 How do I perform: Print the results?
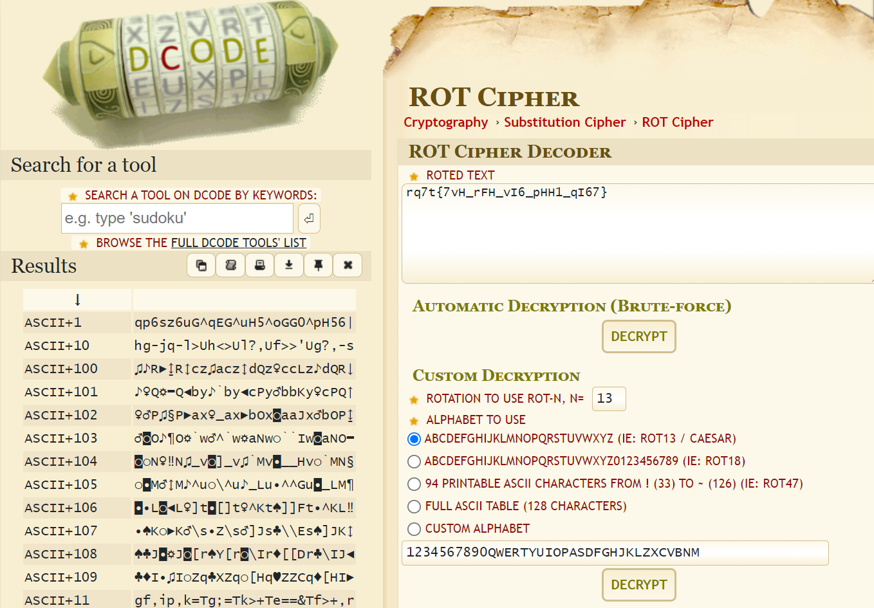tap(260, 265)
